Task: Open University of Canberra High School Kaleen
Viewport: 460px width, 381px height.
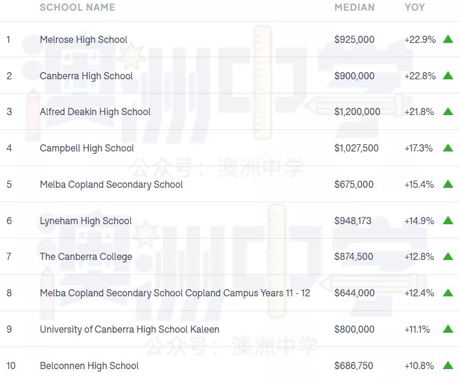Action: coord(129,329)
